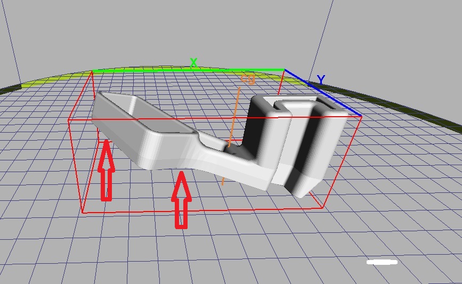
Task: Click the white scale bar
Action: point(382,262)
